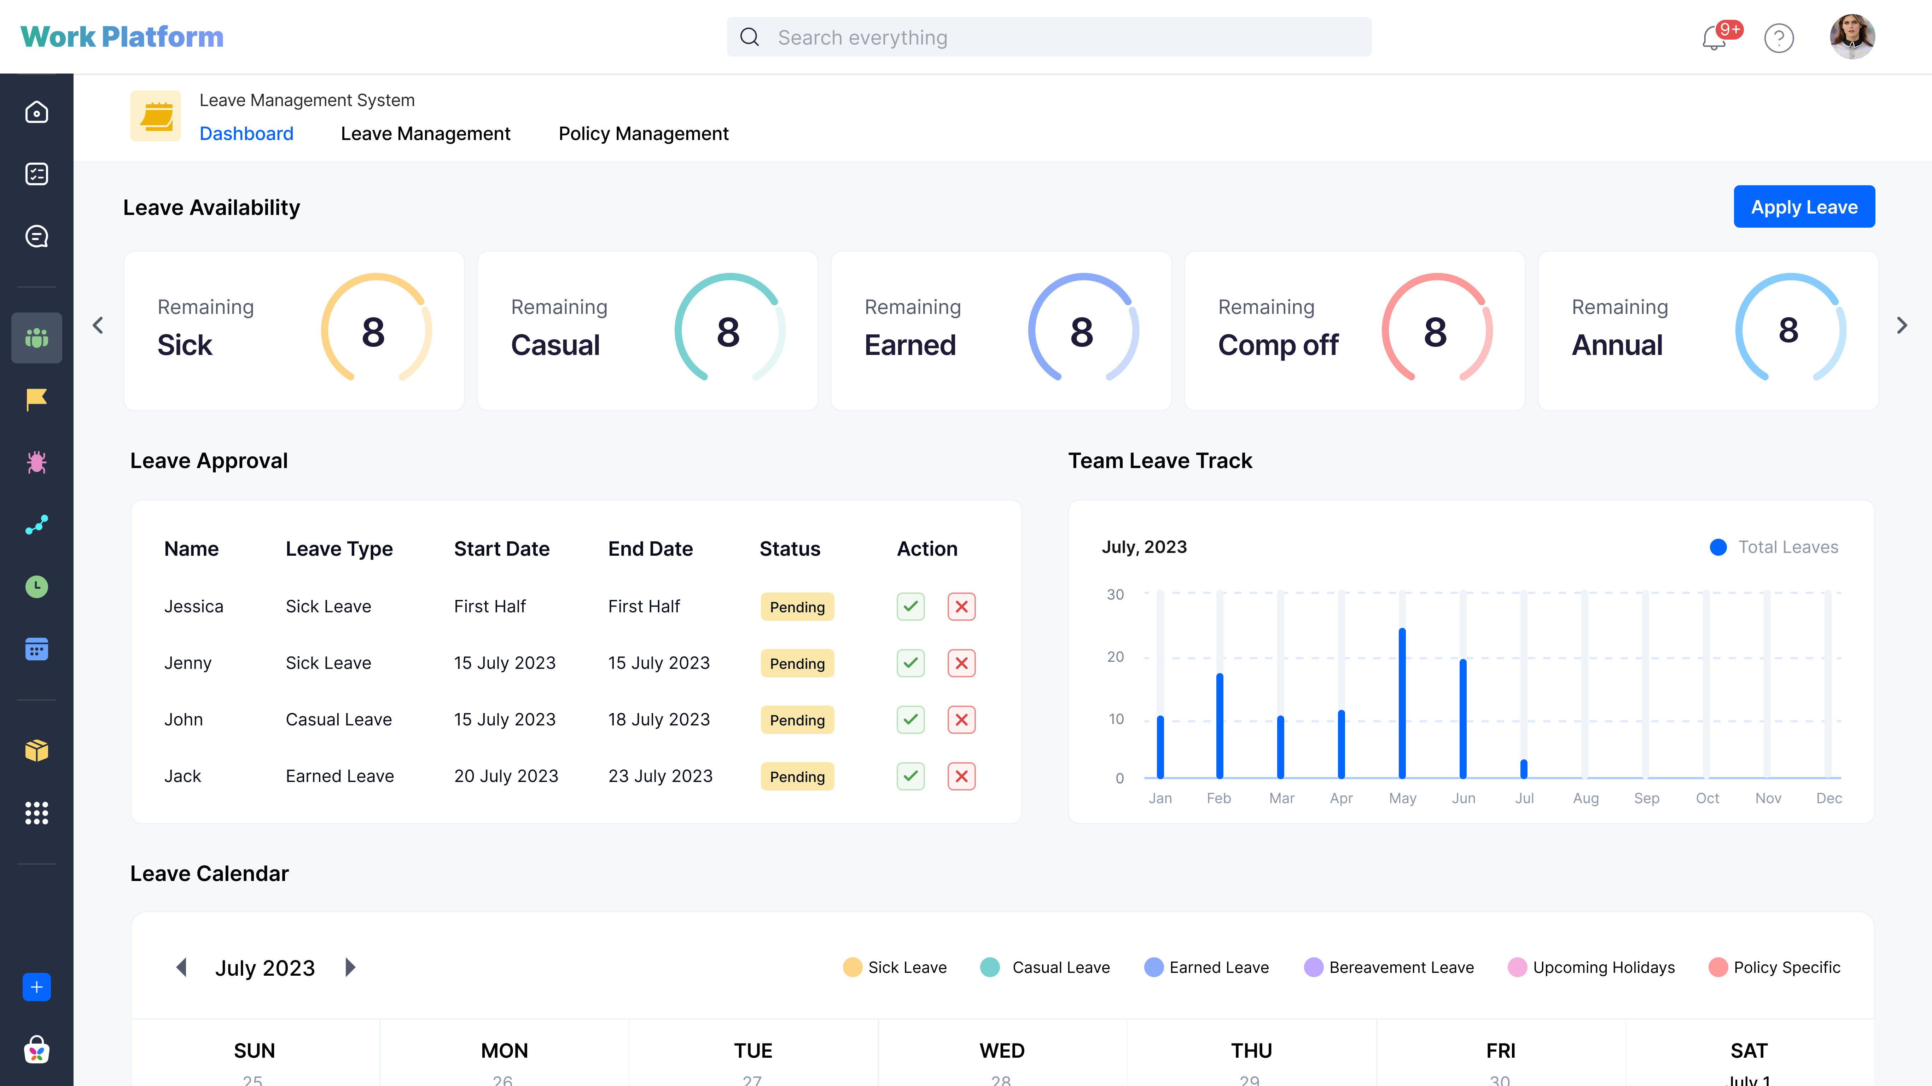Focus the Search everything field
Screen dimensions: 1932x1086
1049,37
